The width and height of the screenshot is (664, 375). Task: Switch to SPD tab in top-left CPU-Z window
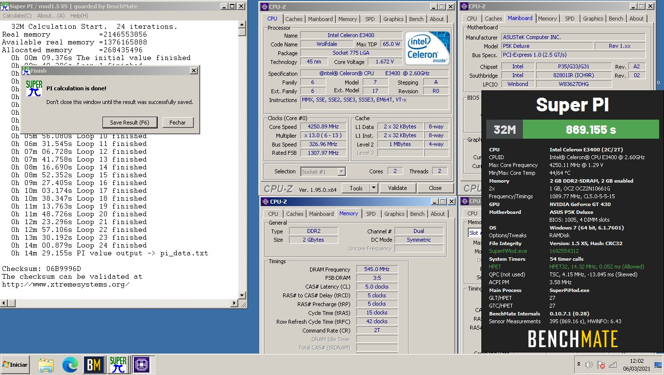(x=370, y=19)
